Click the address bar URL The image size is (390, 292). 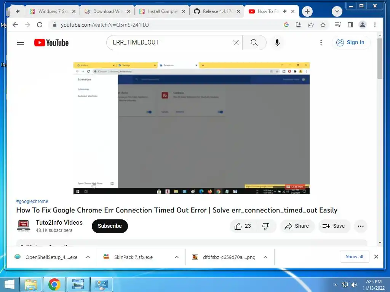(105, 25)
